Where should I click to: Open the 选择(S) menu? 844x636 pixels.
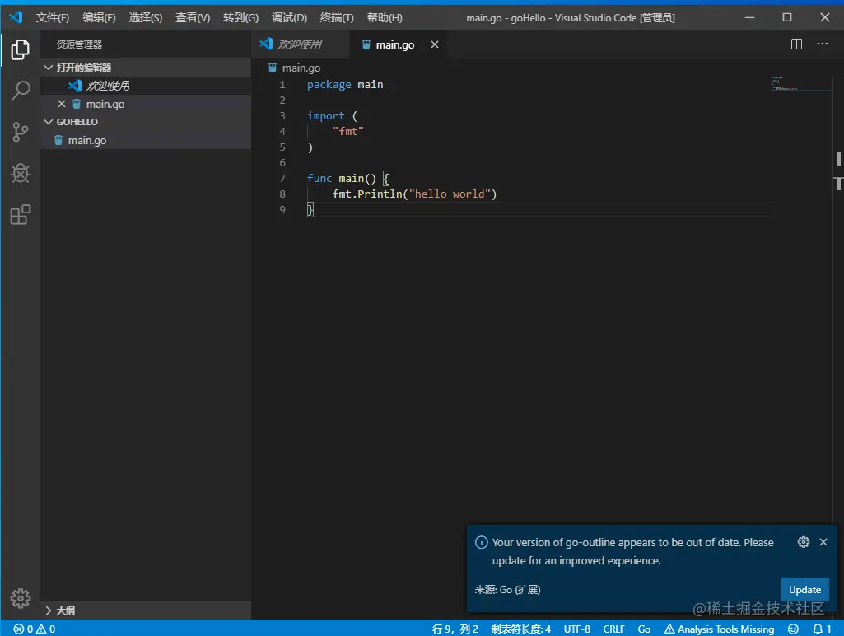pyautogui.click(x=145, y=18)
